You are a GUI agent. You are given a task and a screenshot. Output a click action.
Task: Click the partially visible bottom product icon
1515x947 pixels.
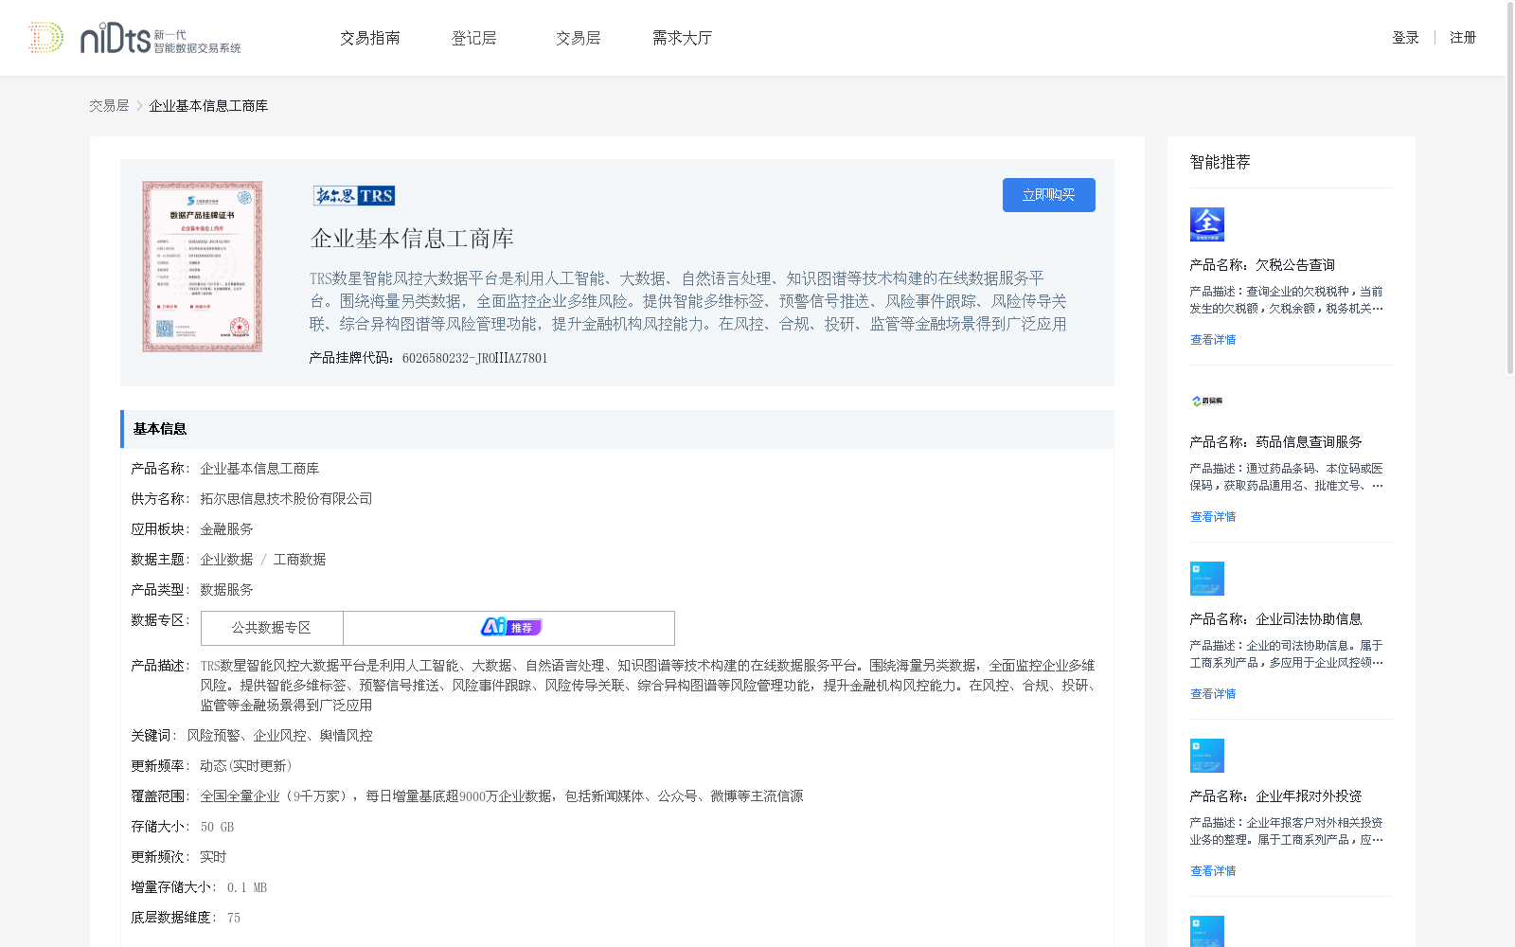pos(1207,931)
